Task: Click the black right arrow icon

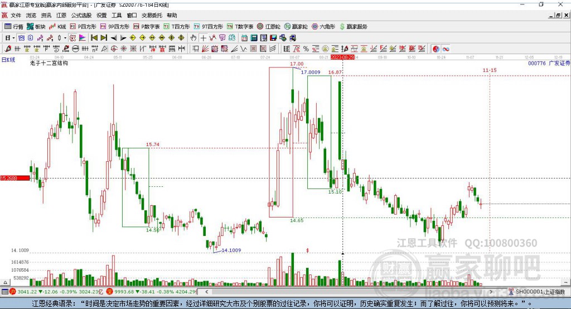Action: 123,38
